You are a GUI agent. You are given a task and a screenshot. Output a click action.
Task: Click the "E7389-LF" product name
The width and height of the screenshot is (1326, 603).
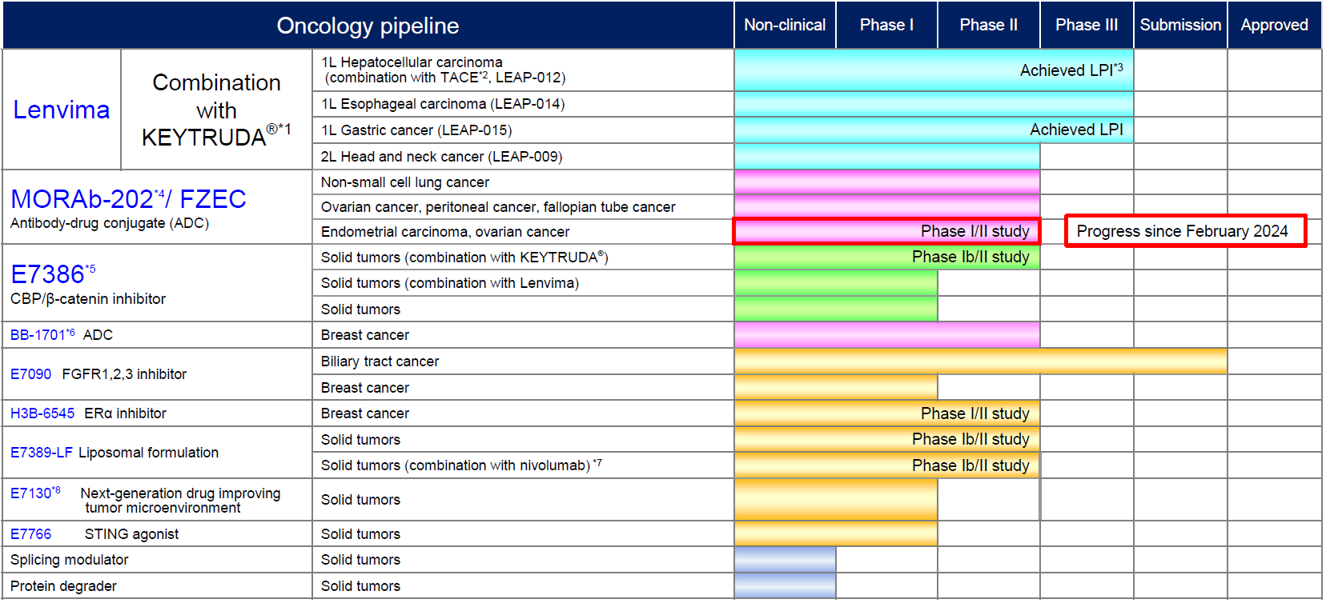click(41, 453)
